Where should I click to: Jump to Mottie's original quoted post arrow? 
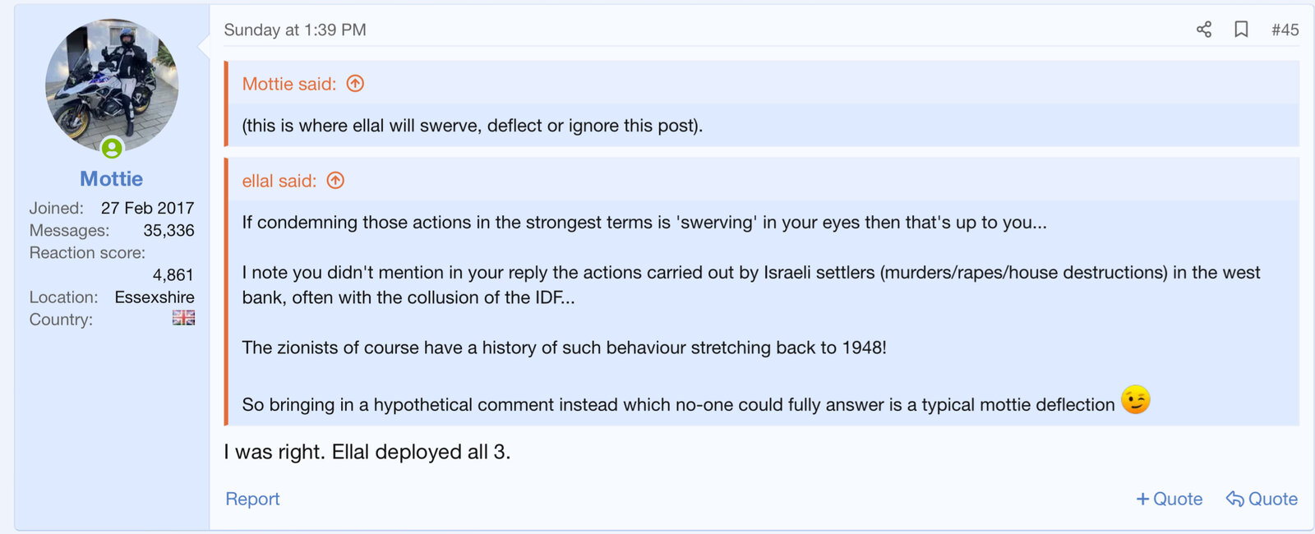tap(355, 84)
